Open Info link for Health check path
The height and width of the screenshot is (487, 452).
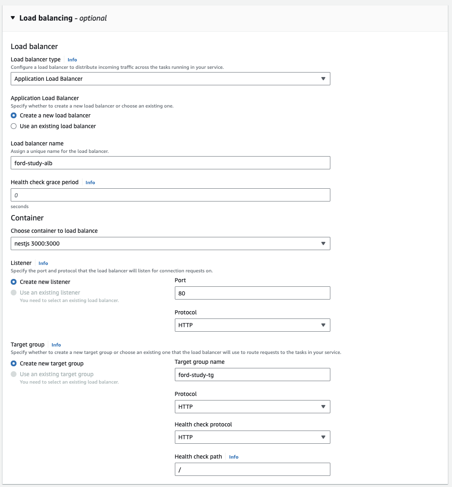click(234, 457)
